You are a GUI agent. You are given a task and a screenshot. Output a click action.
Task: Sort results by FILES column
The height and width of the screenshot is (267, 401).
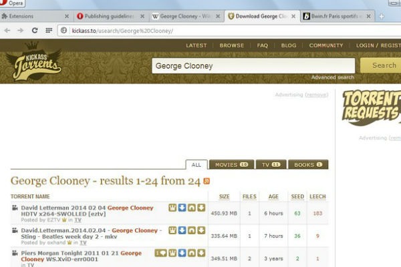coord(249,196)
